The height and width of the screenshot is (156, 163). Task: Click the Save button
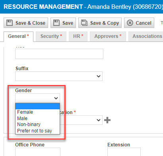point(63,23)
